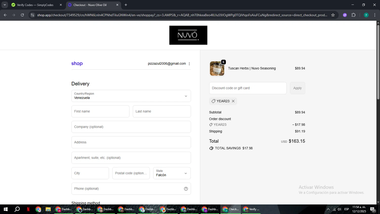
Task: Open the volume control in system tray
Action: [x=339, y=209]
